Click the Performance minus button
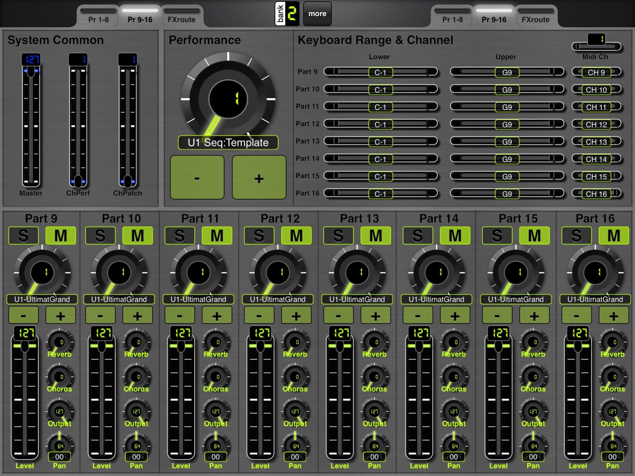This screenshot has height=476, width=635. coord(197,178)
